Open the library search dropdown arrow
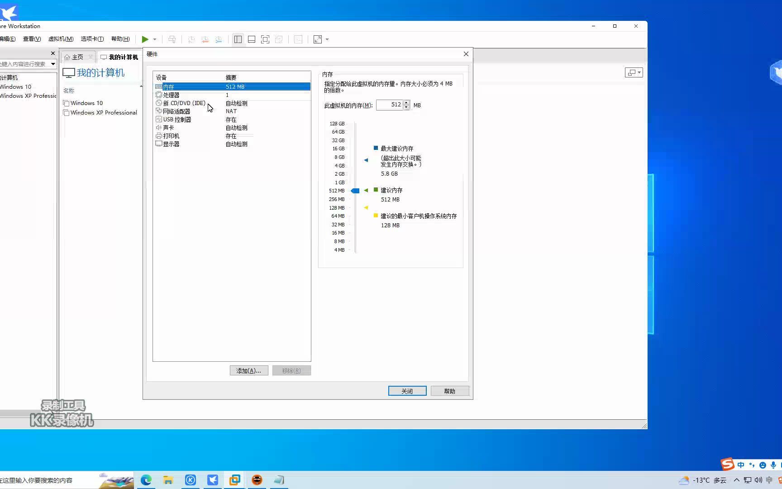Viewport: 782px width, 489px height. tap(53, 64)
